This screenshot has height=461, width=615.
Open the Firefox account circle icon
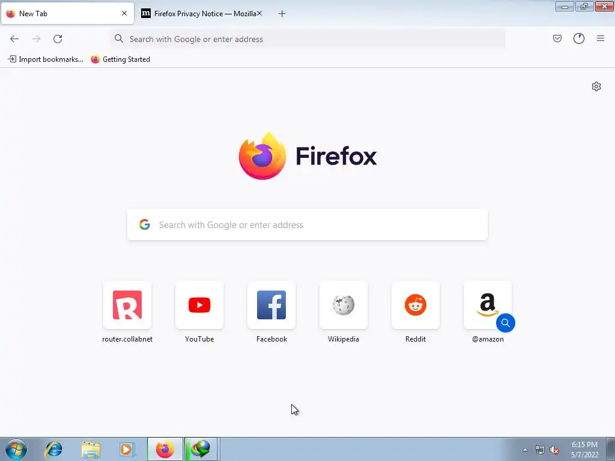pyautogui.click(x=579, y=38)
